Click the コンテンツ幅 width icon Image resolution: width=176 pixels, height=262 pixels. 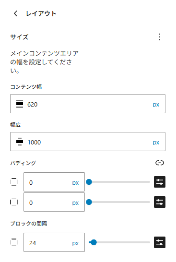20,104
